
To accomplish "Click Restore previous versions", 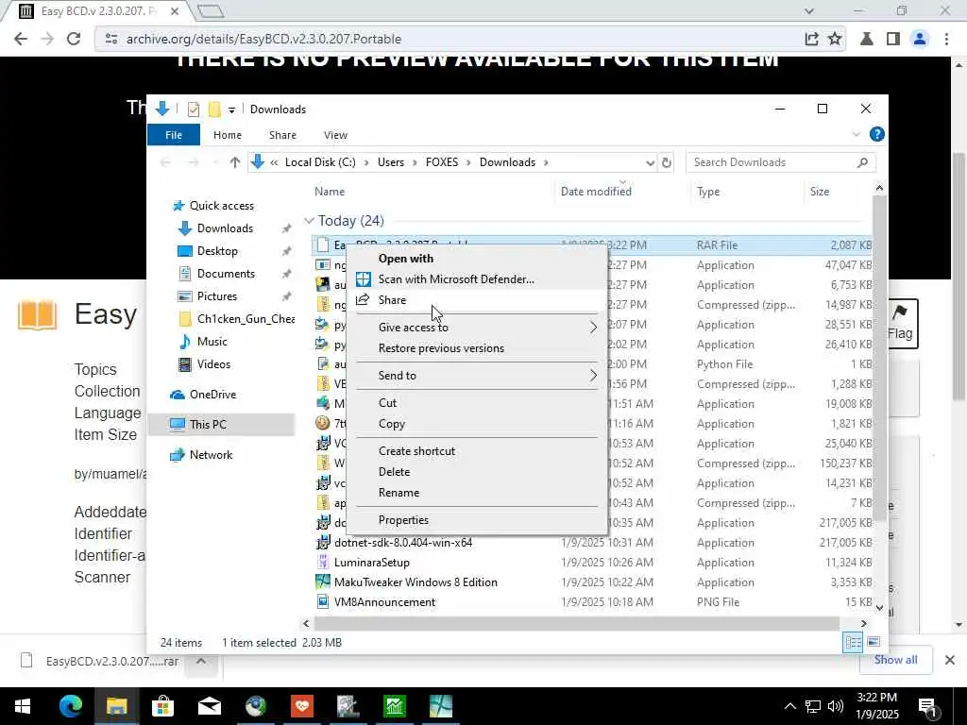I will point(441,348).
